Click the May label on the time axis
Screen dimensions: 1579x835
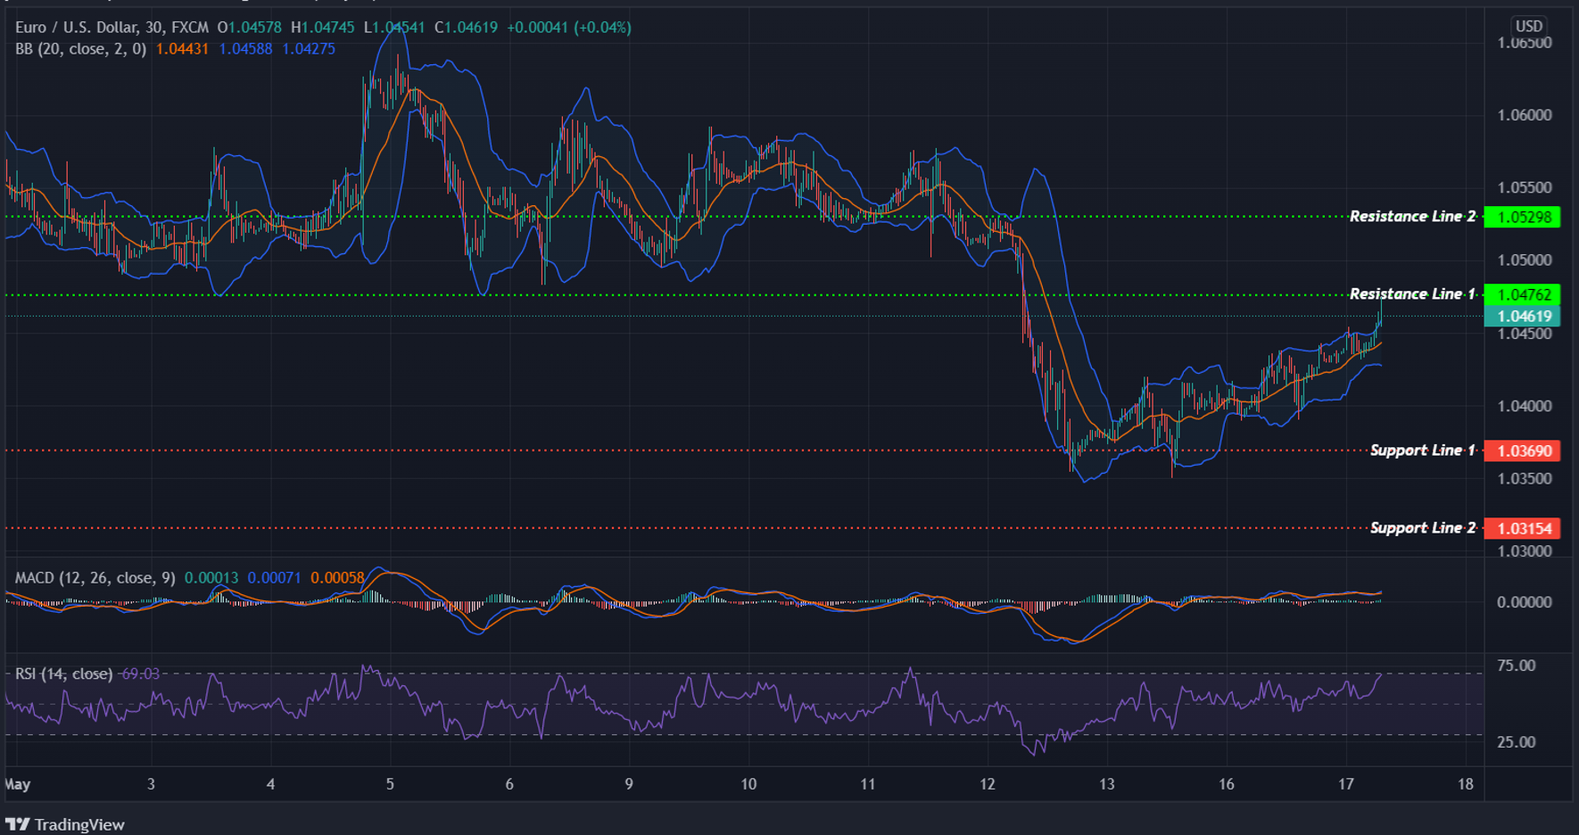(18, 785)
